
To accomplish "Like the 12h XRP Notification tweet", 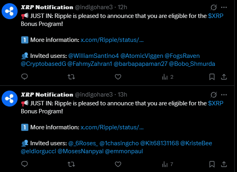I will click(x=118, y=77).
